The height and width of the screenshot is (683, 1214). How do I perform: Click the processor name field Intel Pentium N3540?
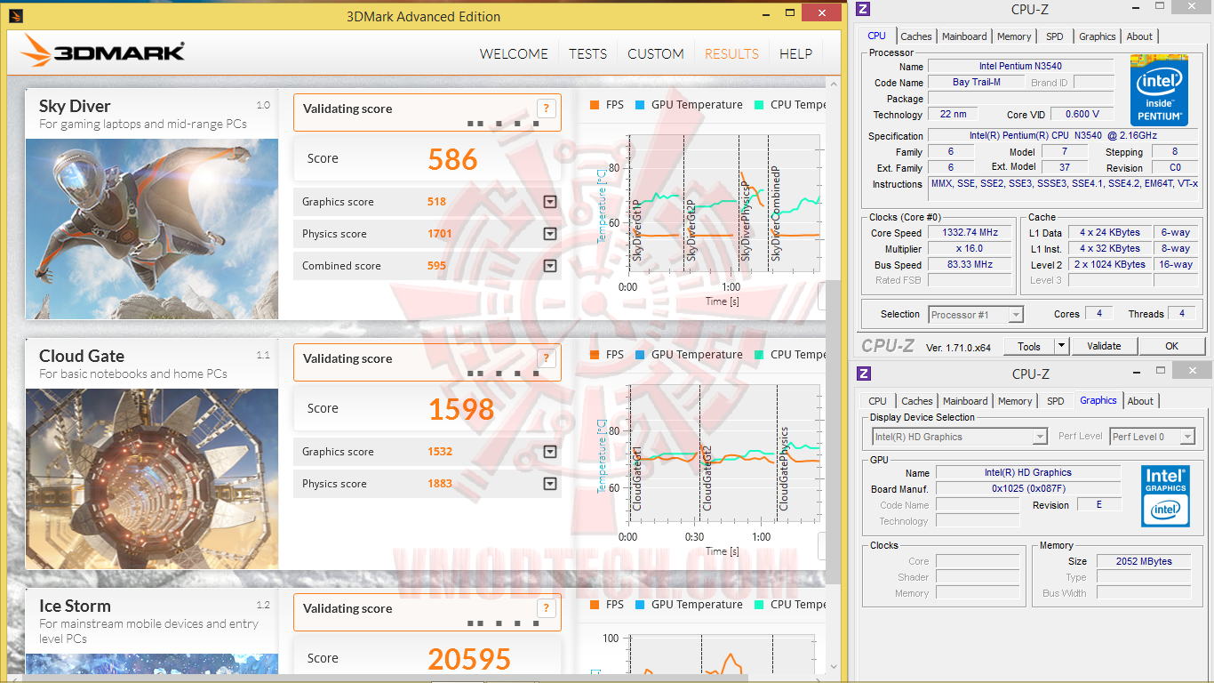pos(1020,66)
